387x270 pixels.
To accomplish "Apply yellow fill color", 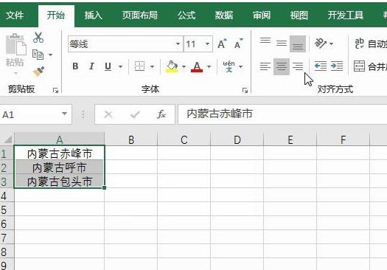I will [x=172, y=66].
